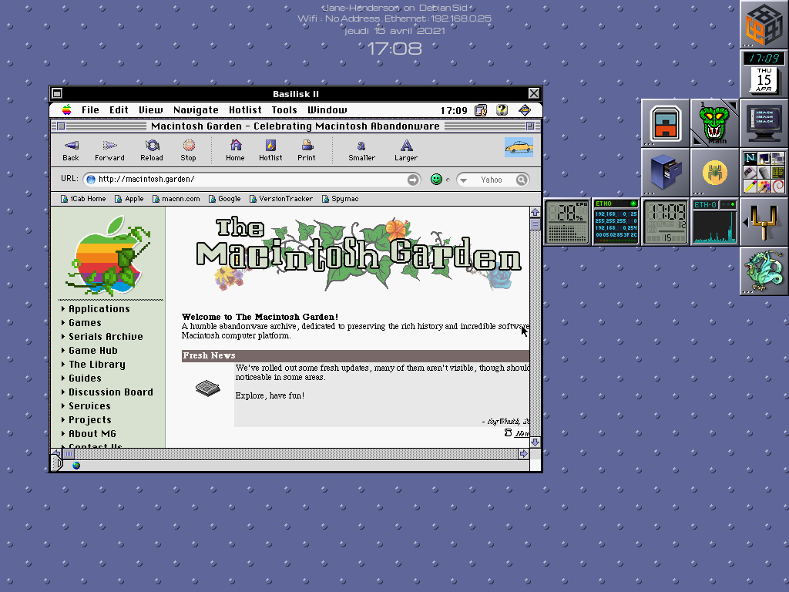This screenshot has height=592, width=789.
Task: Expand the Game Hub sidebar triangle
Action: pos(63,351)
